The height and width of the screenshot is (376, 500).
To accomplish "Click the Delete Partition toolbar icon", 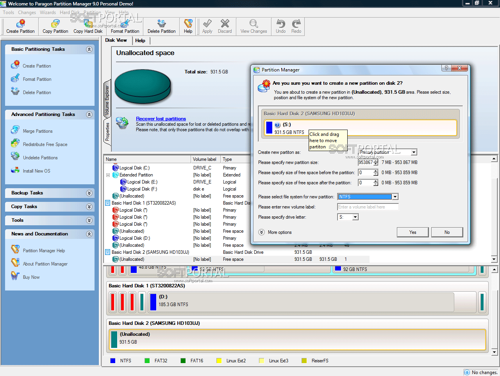I will (x=161, y=27).
